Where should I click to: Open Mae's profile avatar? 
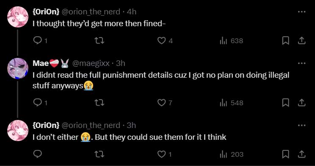(18, 68)
